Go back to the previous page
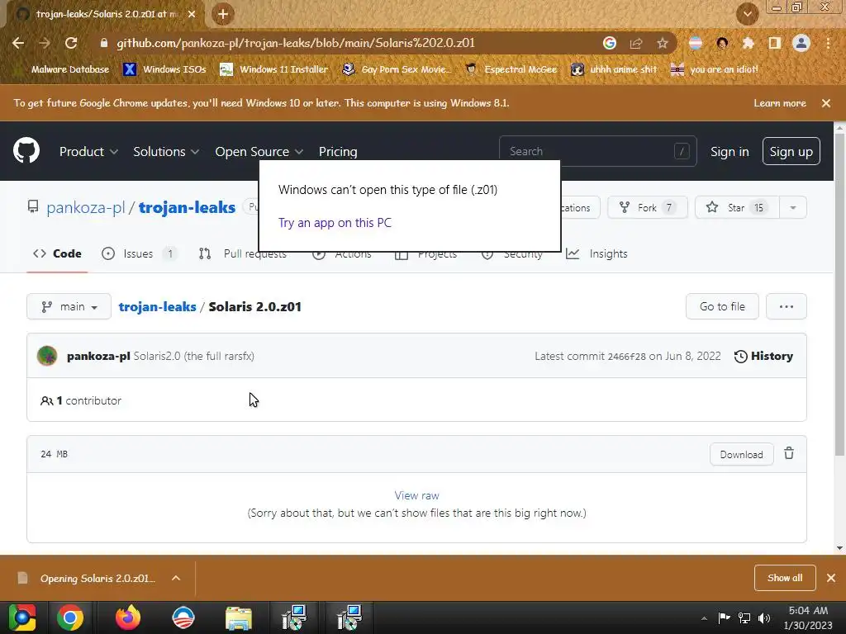Viewport: 846px width, 634px height. [x=18, y=43]
